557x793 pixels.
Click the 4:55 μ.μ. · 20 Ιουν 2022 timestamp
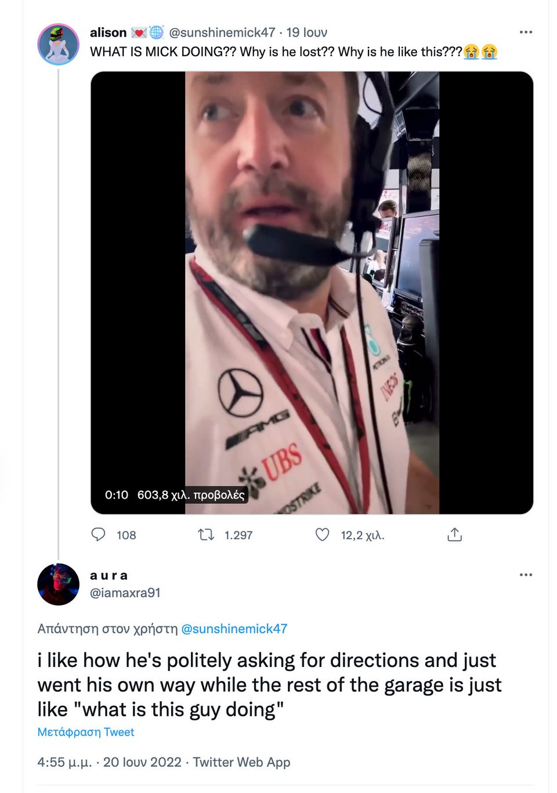(x=109, y=762)
